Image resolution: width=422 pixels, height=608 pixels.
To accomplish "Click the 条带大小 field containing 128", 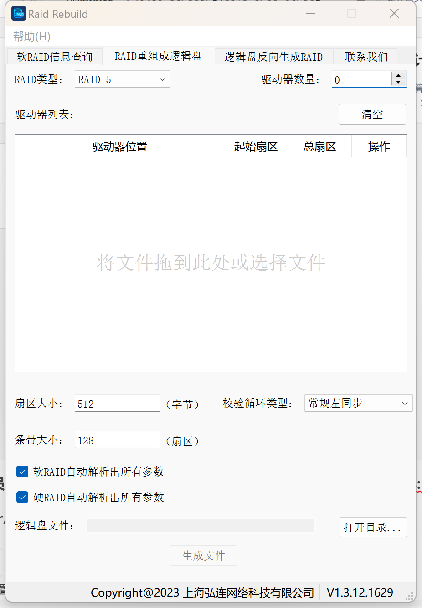I will (118, 440).
